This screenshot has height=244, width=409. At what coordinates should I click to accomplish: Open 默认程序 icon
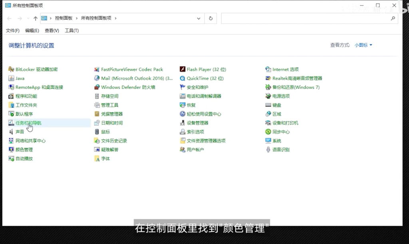11,114
